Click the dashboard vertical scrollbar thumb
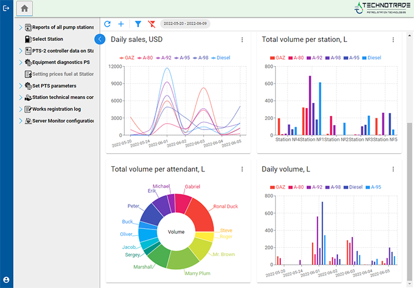414x288 pixels. [x=409, y=202]
